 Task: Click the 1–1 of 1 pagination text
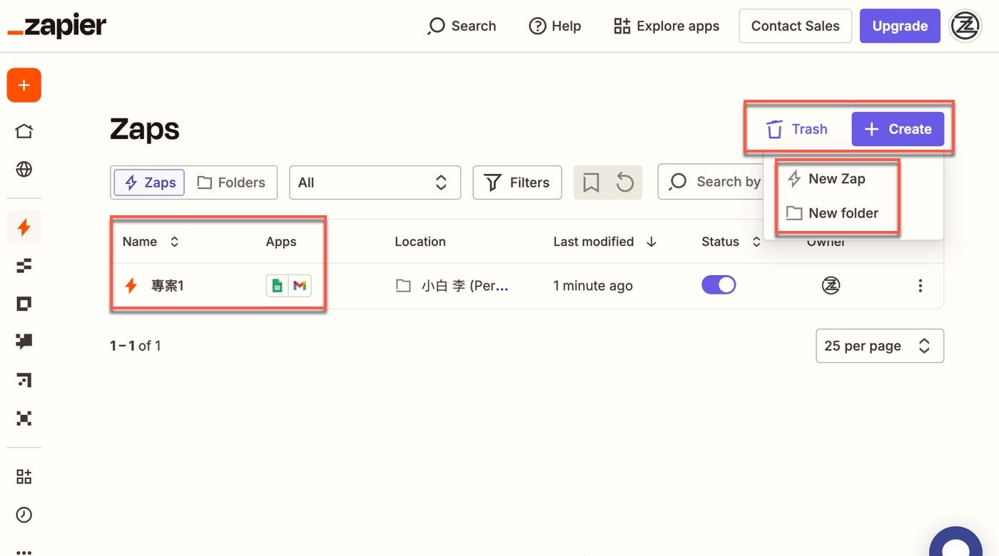click(x=136, y=346)
